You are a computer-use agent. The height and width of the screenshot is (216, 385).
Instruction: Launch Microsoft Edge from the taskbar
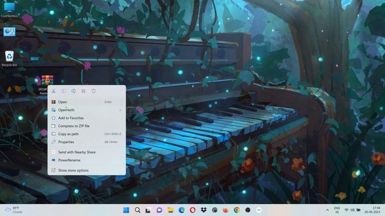click(182, 210)
